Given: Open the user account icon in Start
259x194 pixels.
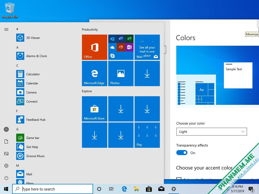Looking at the screenshot, I should click(x=6, y=129).
